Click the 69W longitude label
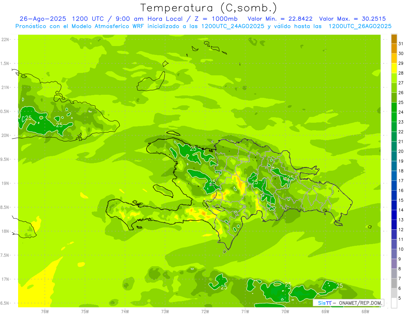410x316 pixels. [325, 311]
